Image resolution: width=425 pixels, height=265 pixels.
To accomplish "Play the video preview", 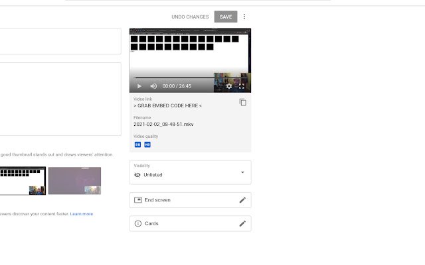I will [139, 86].
